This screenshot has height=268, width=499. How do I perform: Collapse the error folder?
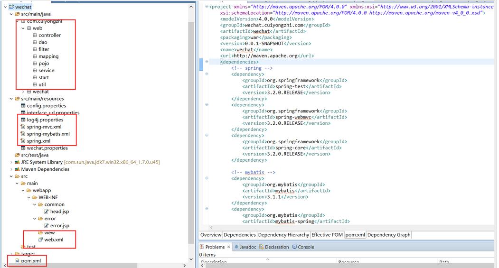point(35,219)
